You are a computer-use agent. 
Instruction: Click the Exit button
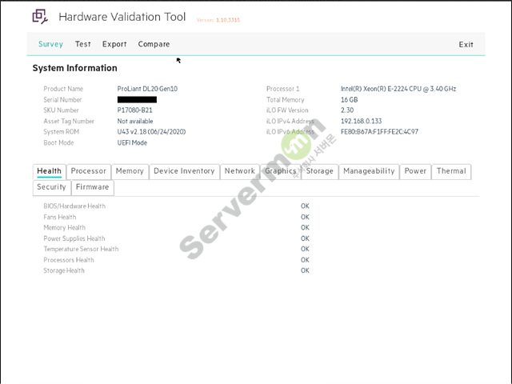[x=466, y=45]
